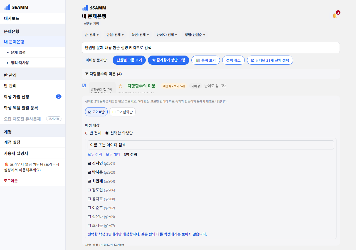
Task: Open 학생 가입 신청 with badge 2
Action: tap(33, 97)
